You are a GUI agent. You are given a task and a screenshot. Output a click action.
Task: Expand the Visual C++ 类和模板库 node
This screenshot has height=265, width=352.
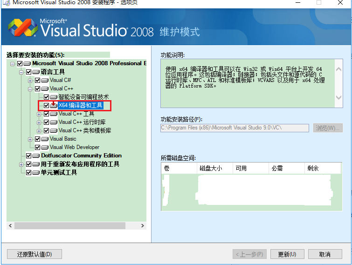pyautogui.click(x=39, y=131)
